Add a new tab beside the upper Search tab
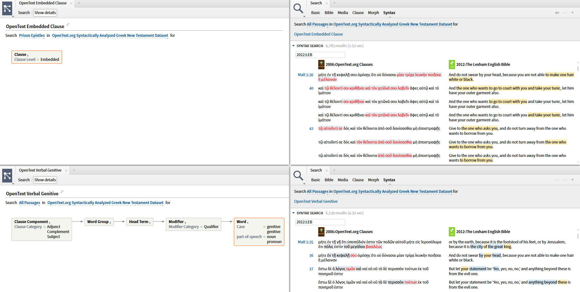The width and height of the screenshot is (580, 292). pyautogui.click(x=334, y=3)
